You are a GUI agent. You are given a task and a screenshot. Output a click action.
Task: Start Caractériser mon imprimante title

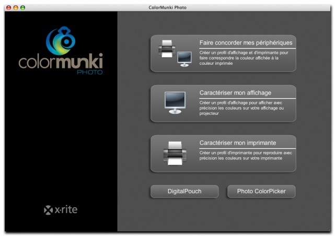click(238, 143)
